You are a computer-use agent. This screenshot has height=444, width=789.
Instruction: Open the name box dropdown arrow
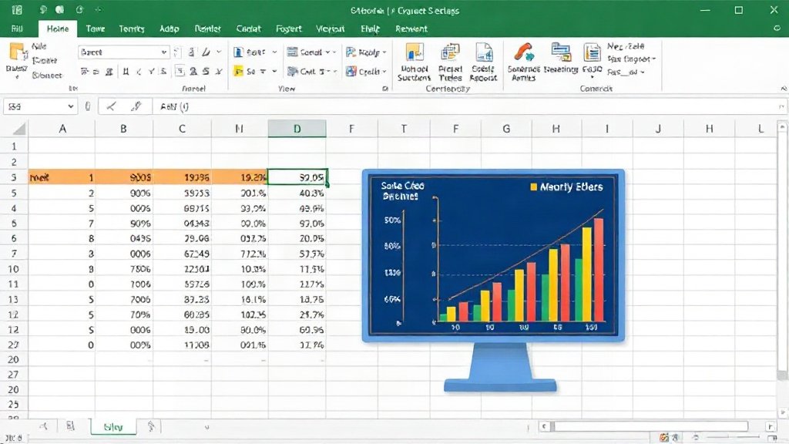[70, 106]
